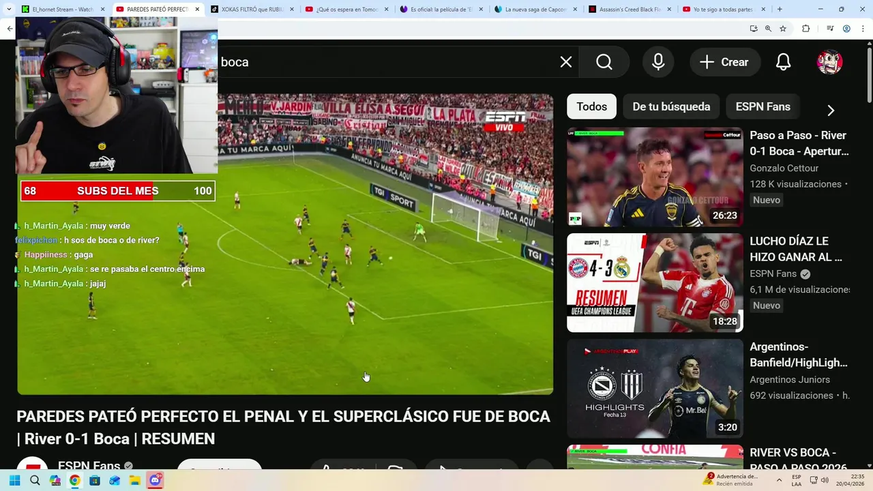Go to the Gonzalo Cettour channel
This screenshot has width=873, height=491.
pyautogui.click(x=784, y=168)
